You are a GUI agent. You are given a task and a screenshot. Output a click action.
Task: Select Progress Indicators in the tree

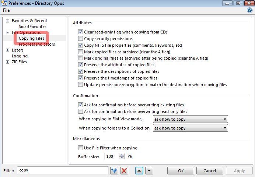point(37,44)
